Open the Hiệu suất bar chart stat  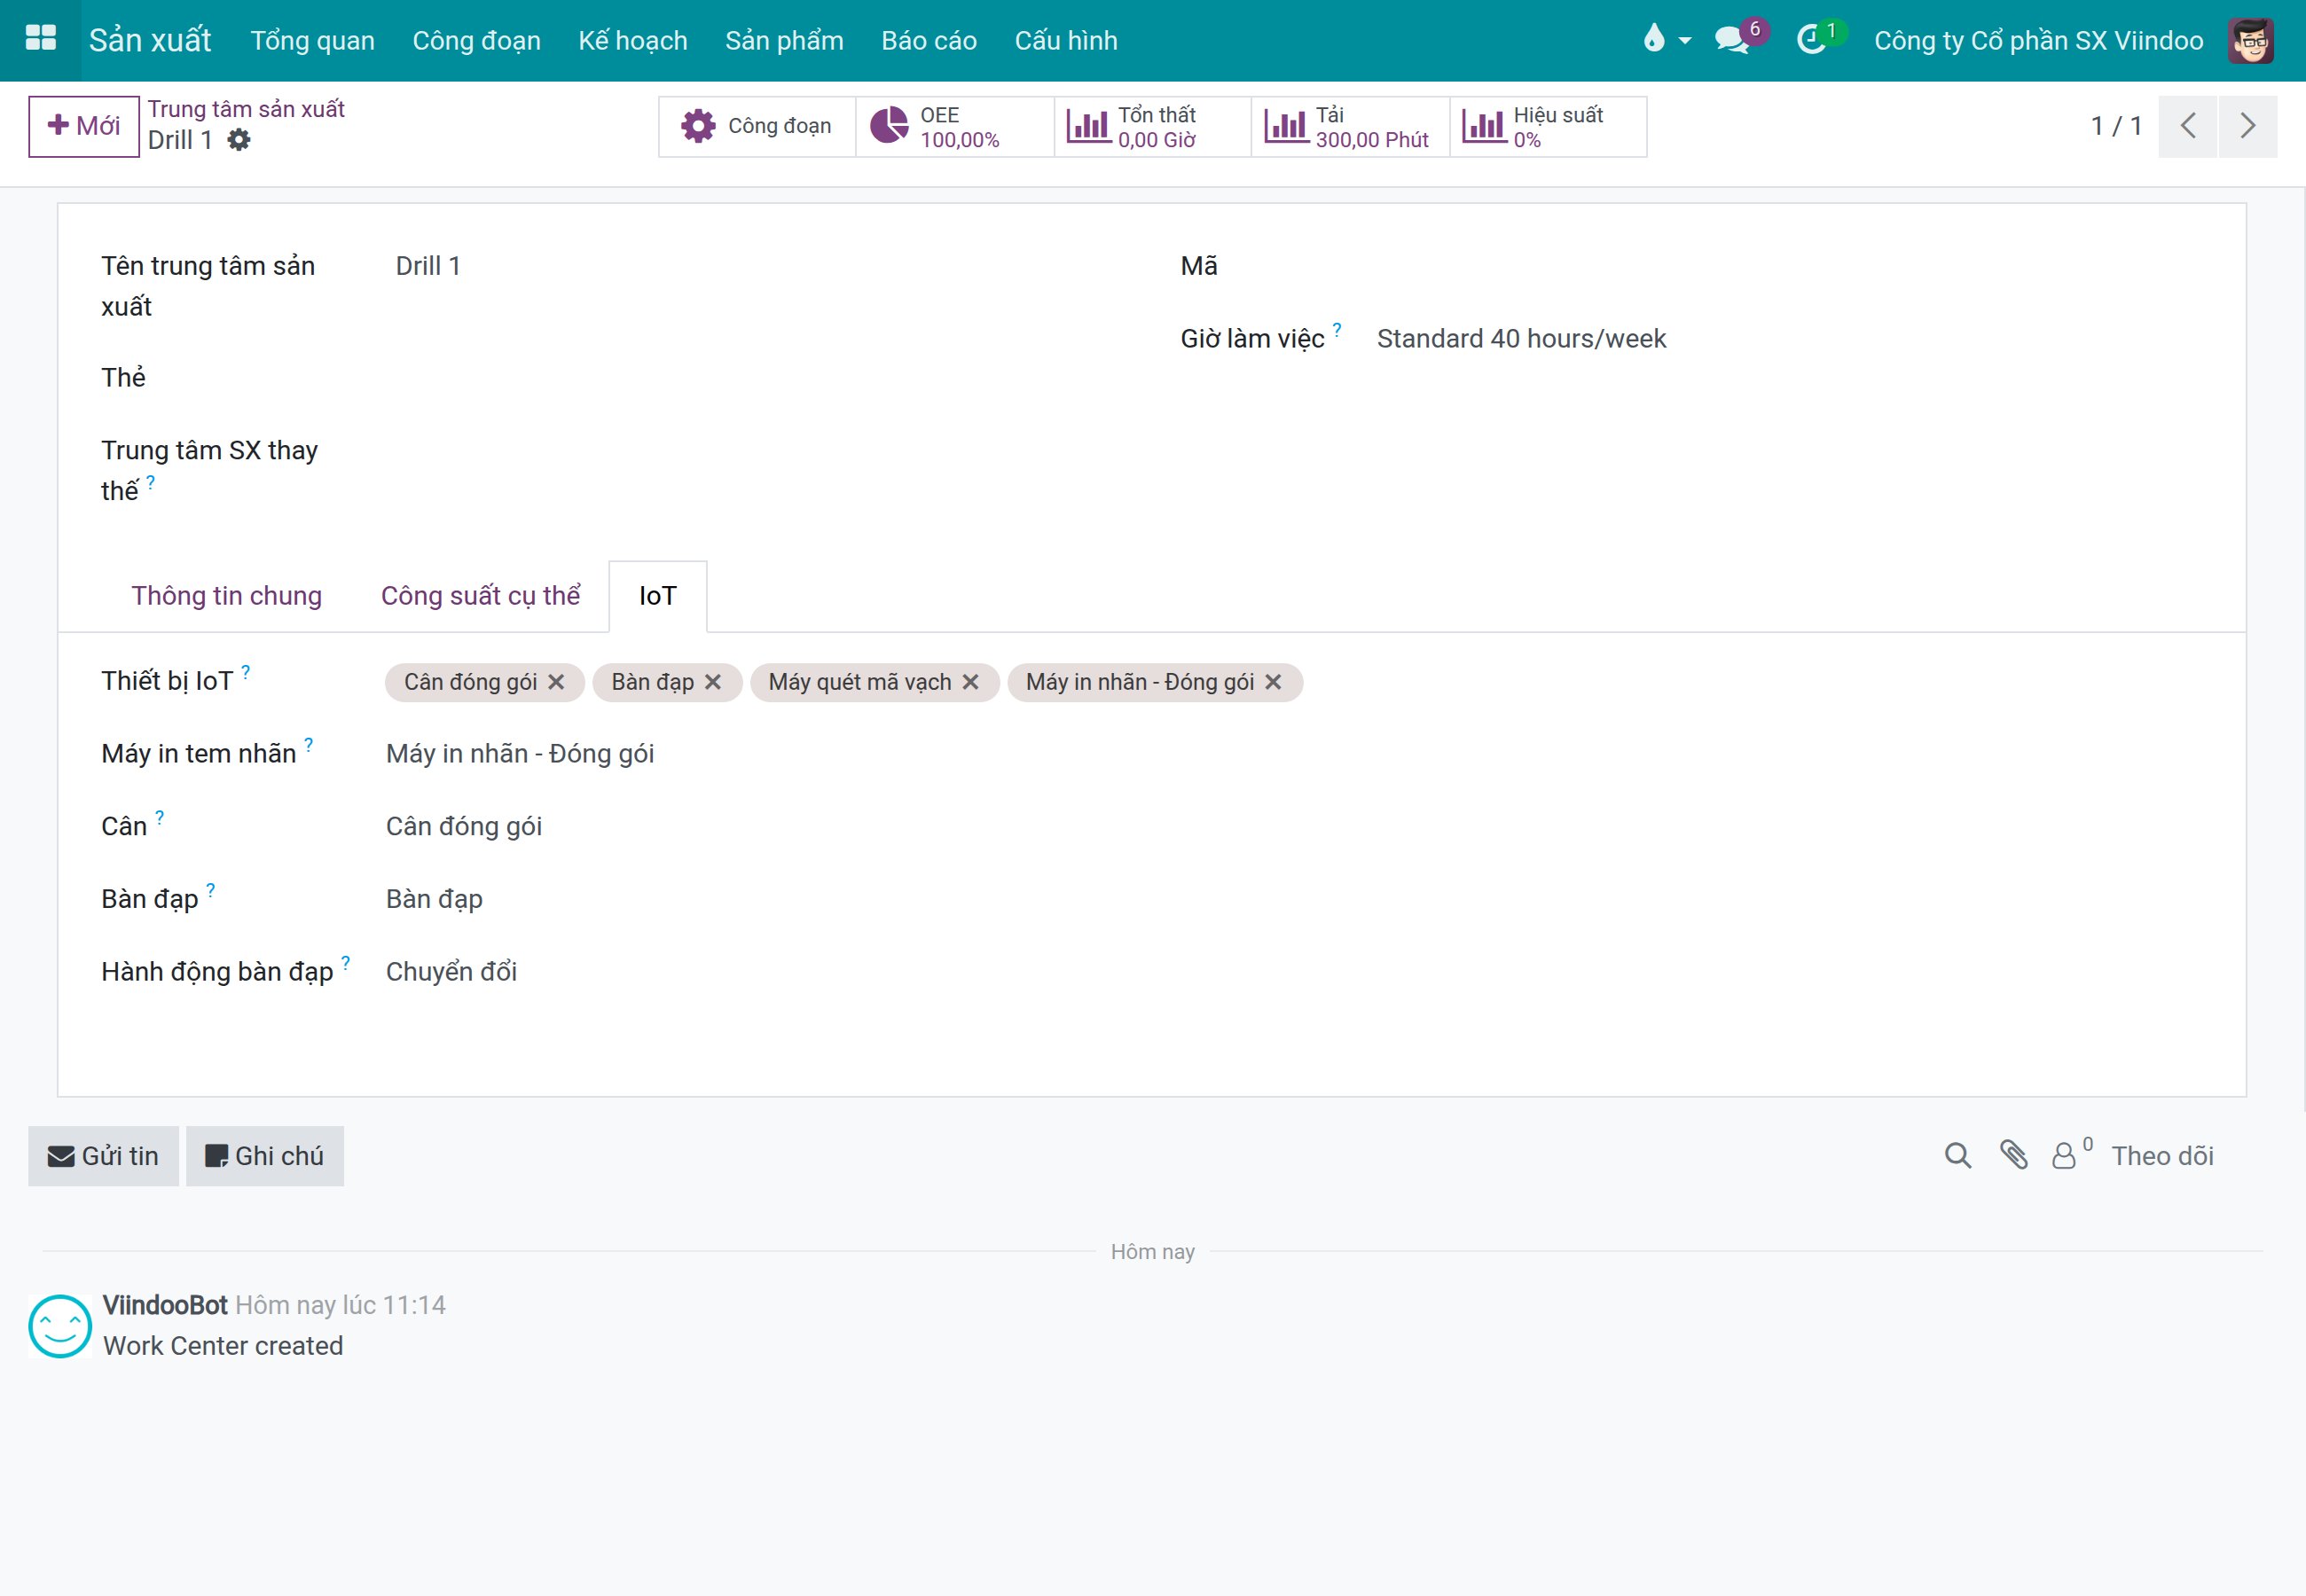point(1548,126)
